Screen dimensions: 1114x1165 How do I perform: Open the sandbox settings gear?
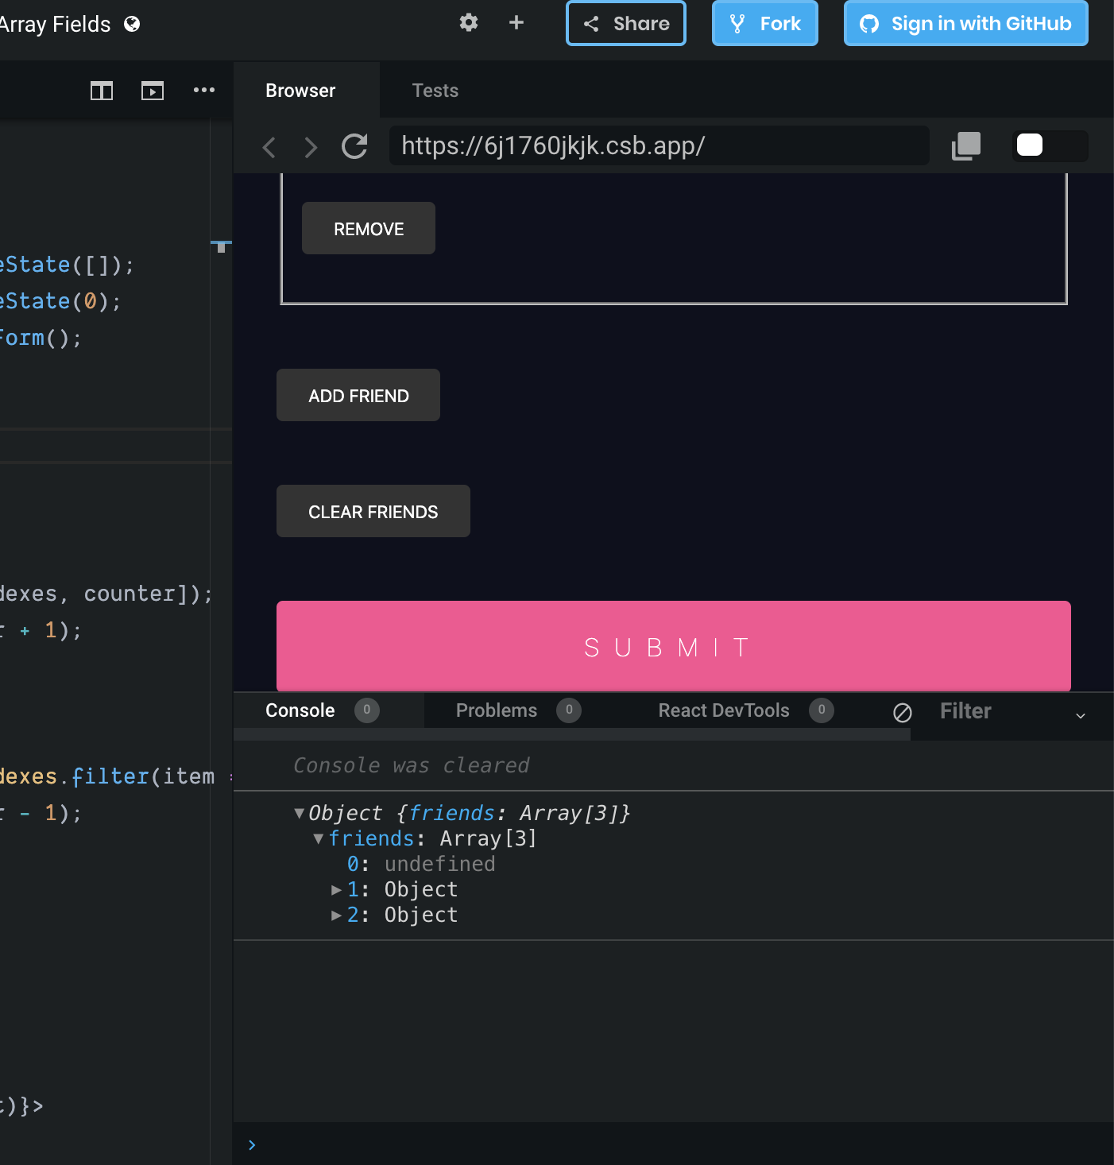[468, 23]
